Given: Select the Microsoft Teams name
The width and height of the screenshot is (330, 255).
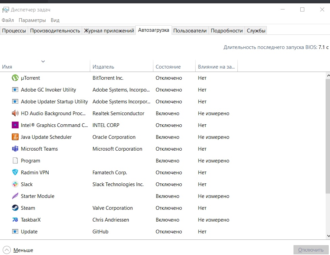Looking at the screenshot, I should [x=40, y=149].
